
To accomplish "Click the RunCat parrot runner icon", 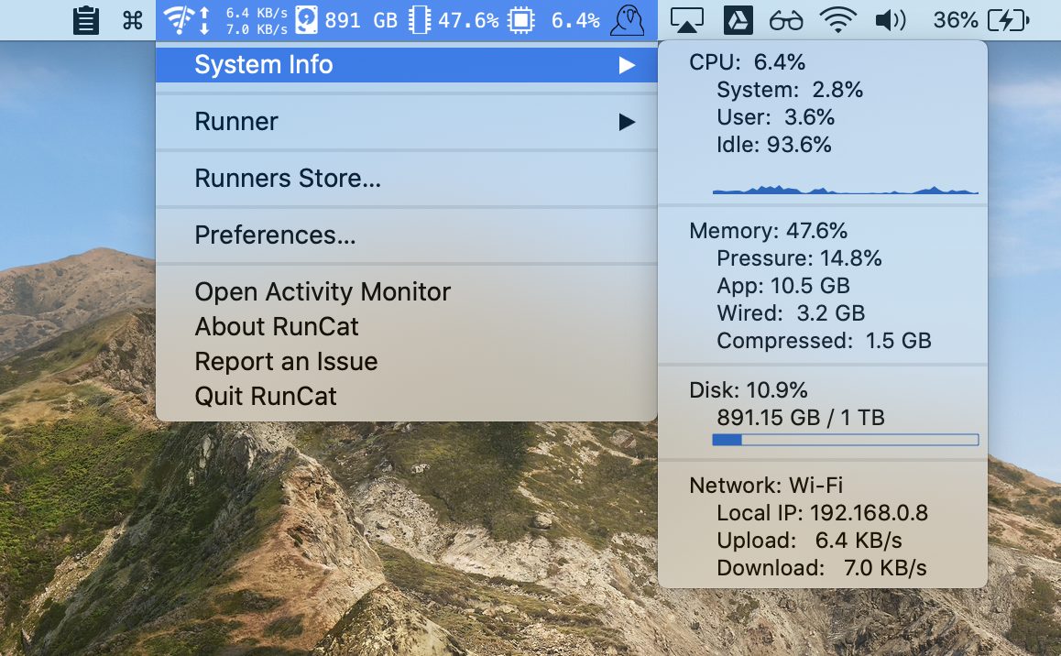I will [628, 20].
